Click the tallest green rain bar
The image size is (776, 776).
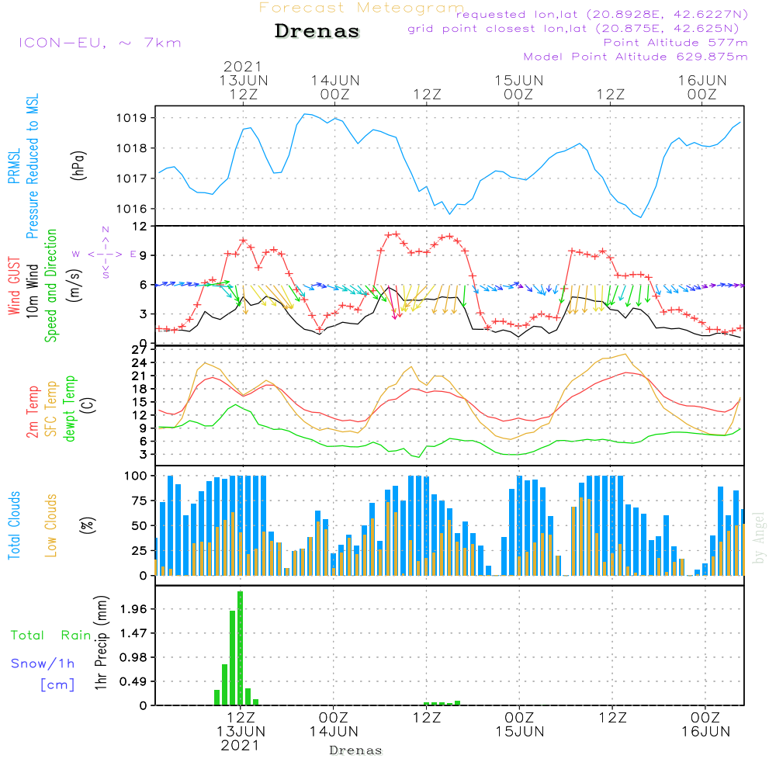click(x=240, y=648)
